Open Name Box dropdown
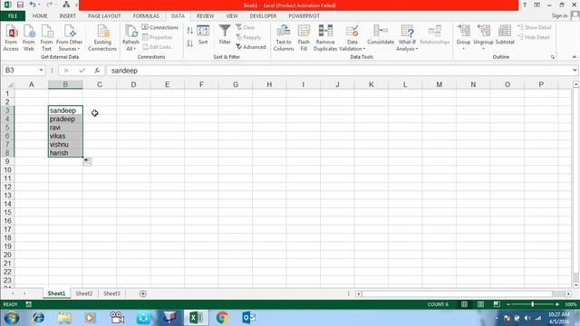Viewport: 580px width, 326px height. tap(41, 71)
